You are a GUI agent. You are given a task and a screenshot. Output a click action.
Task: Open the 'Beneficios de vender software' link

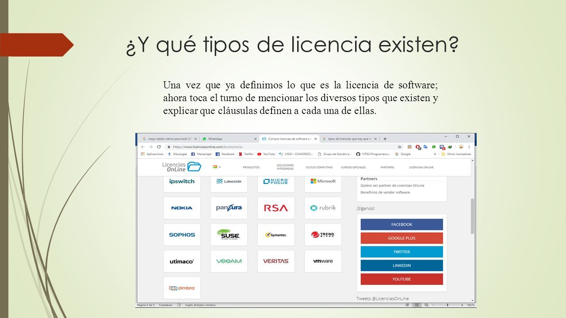coord(385,192)
